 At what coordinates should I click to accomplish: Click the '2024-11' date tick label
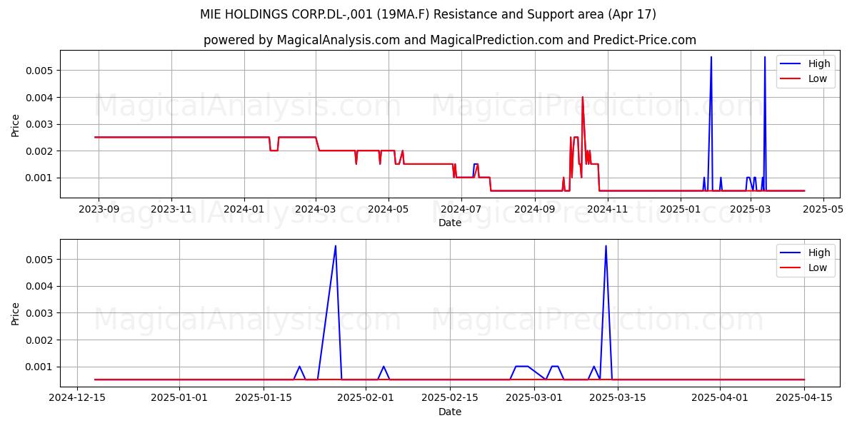(608, 210)
